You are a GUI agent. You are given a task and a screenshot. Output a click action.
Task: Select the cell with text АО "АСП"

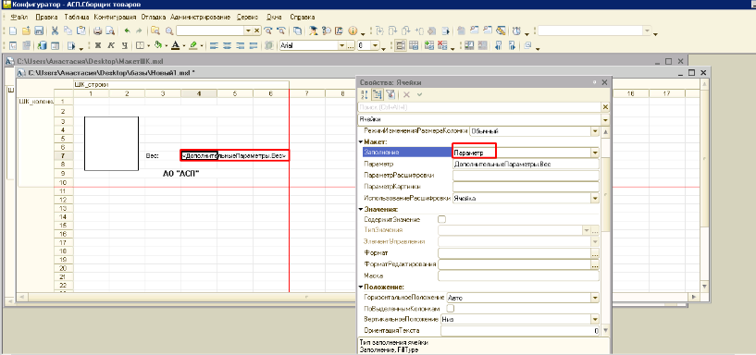click(180, 174)
